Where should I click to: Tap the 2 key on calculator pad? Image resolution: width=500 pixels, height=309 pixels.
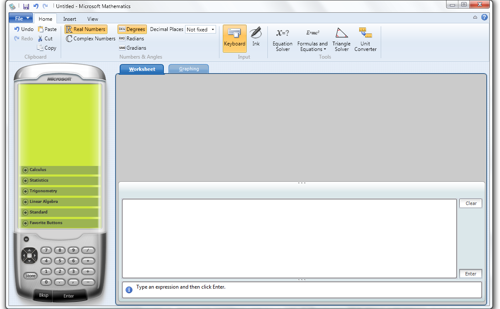[59, 271]
